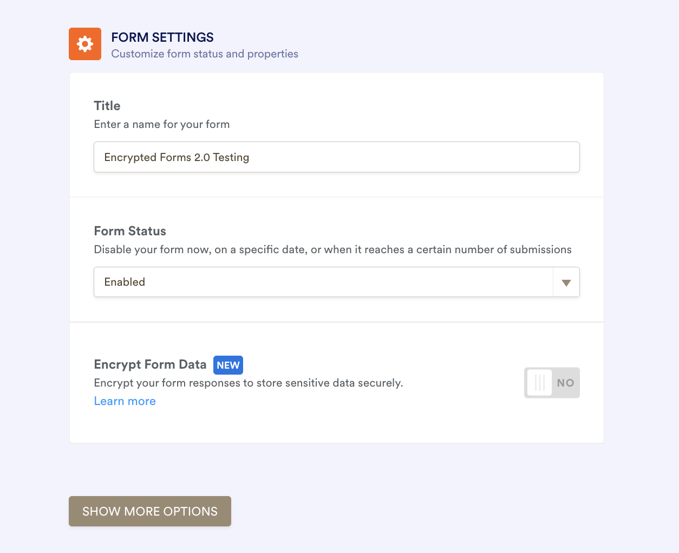Screen dimensions: 679x553
Task: Click the "Enabled" value text in the dropdown
Action: 125,282
